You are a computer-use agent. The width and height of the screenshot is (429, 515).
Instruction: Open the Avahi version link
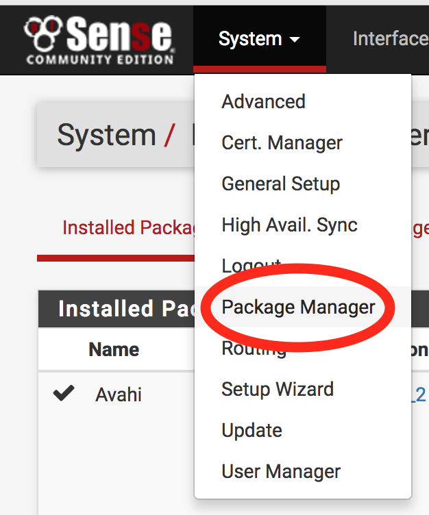pos(419,395)
